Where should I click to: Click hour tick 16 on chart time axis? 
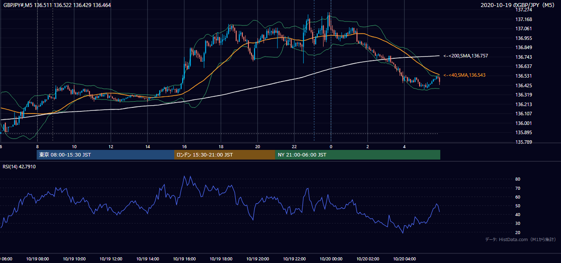[x=184, y=146]
